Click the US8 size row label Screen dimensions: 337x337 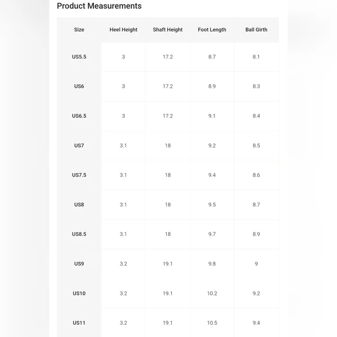(79, 205)
